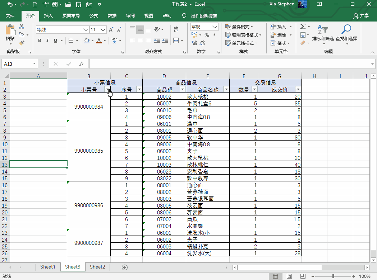Click the Percent style icon
377x280 pixels.
click(207, 35)
